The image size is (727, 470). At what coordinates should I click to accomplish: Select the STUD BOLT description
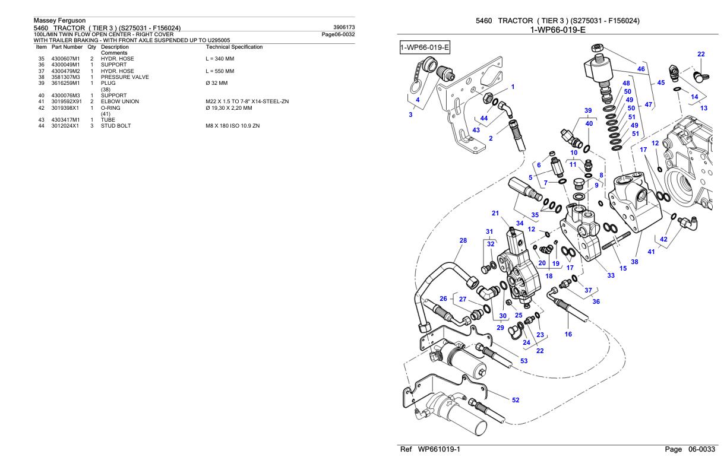click(x=116, y=126)
